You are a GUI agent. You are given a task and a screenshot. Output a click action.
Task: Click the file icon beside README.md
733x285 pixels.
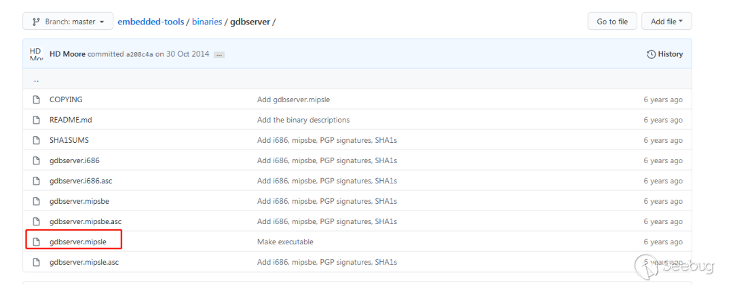(x=37, y=120)
